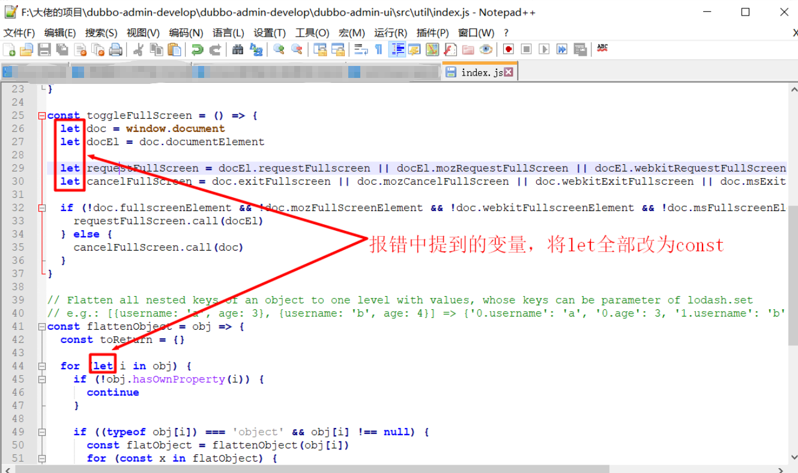Toggle synchronized horizontal scrolling
The image size is (798, 473).
[337, 49]
